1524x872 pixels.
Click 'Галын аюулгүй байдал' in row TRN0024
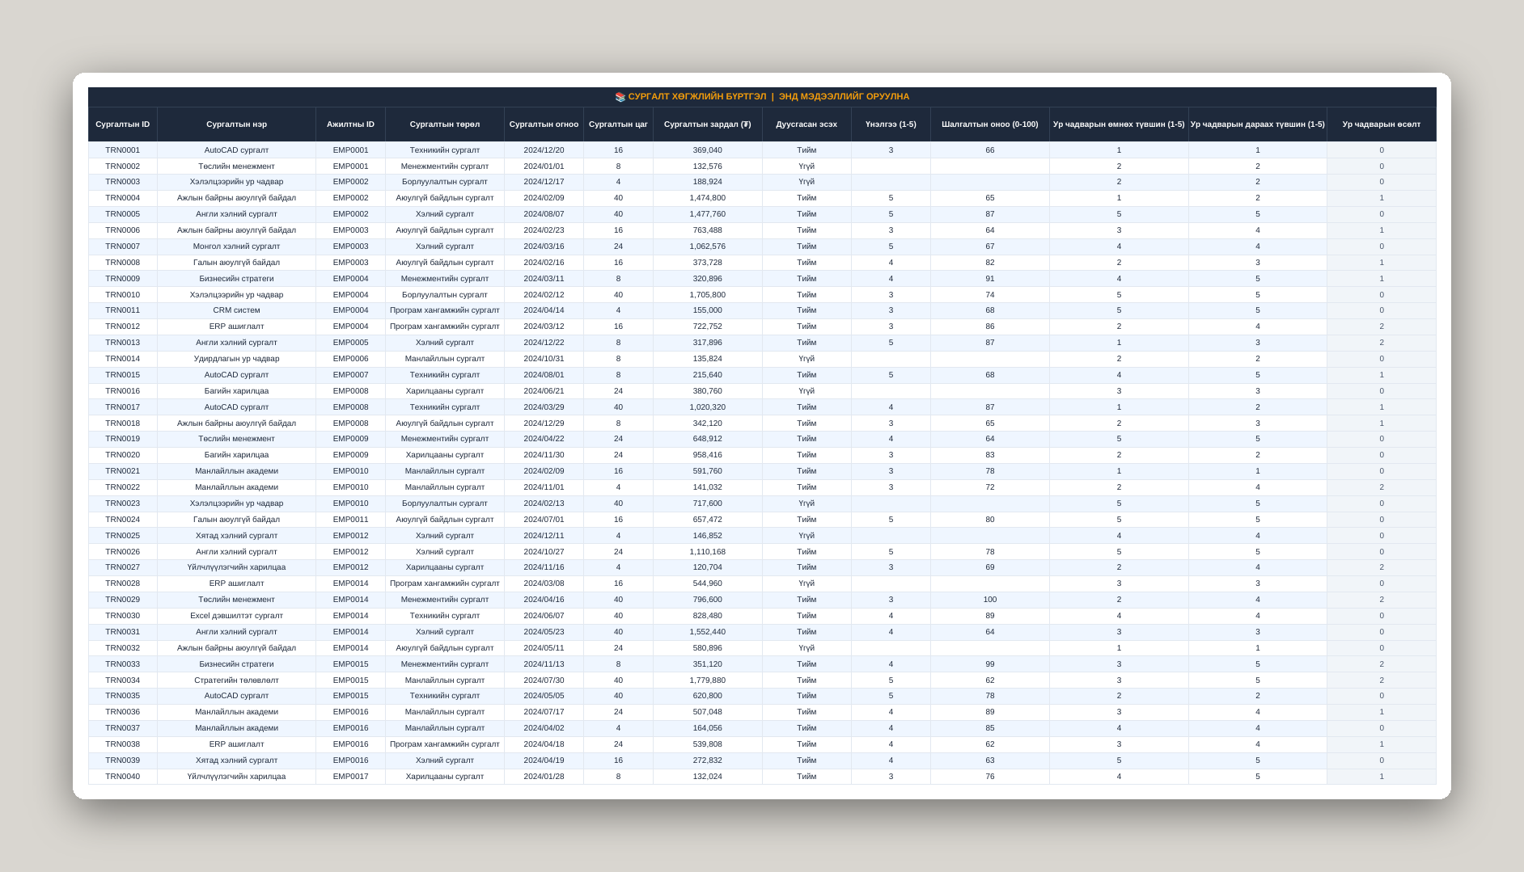tap(236, 520)
